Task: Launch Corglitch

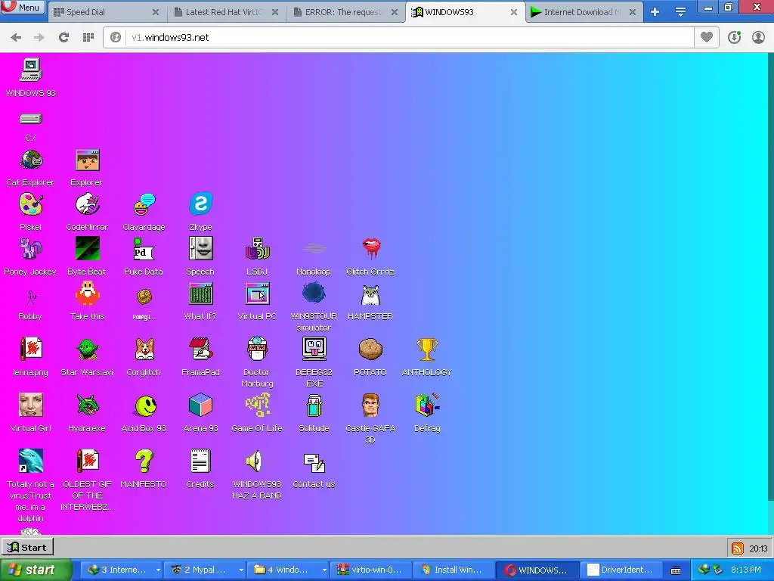Action: pos(144,349)
